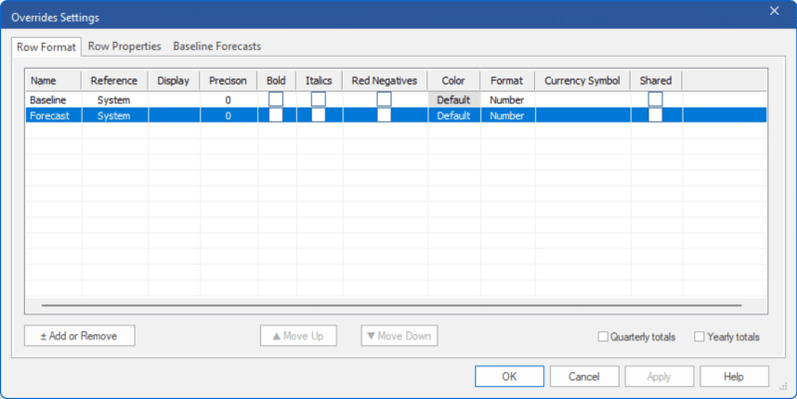Click the Shared column header
797x399 pixels.
pyautogui.click(x=657, y=81)
